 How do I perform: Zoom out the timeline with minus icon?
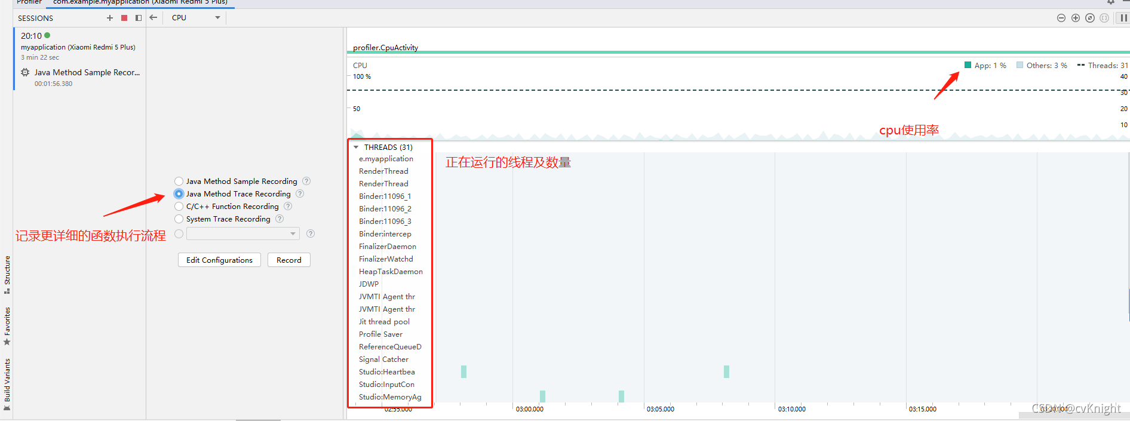(x=1061, y=18)
